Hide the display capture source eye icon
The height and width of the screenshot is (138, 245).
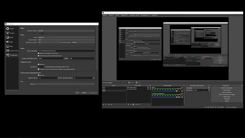[148, 89]
